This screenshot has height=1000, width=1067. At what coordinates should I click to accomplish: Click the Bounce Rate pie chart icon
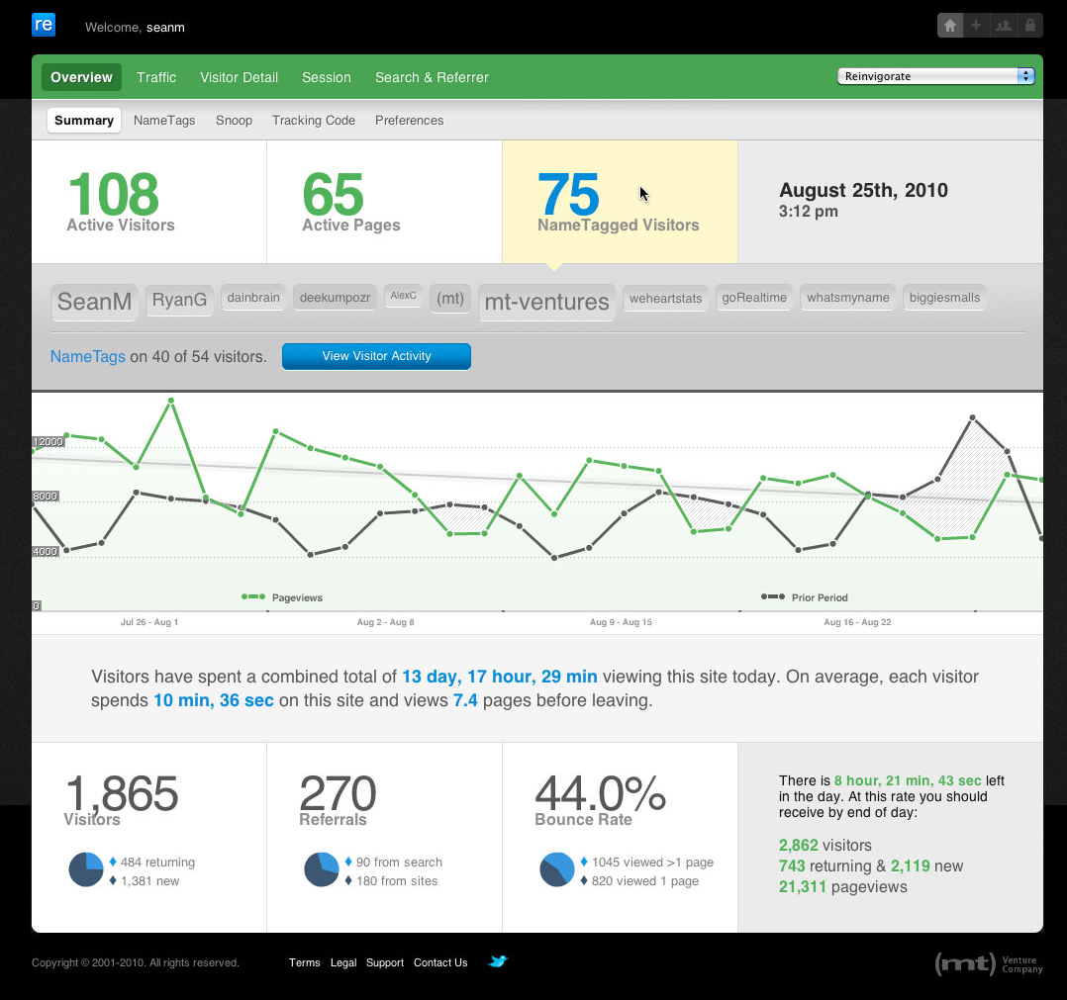(556, 869)
